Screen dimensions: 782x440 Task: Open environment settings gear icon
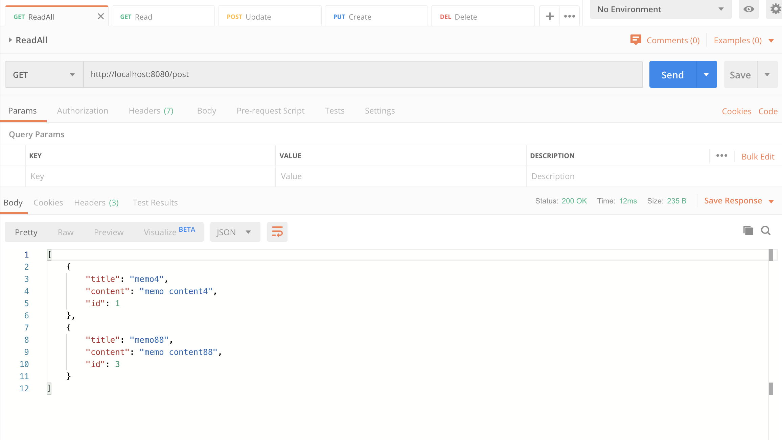775,9
